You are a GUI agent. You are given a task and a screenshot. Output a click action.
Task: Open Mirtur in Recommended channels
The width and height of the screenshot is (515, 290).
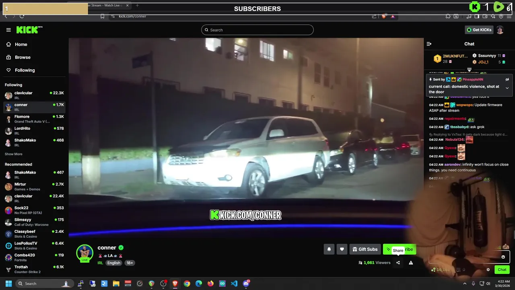pos(34,186)
